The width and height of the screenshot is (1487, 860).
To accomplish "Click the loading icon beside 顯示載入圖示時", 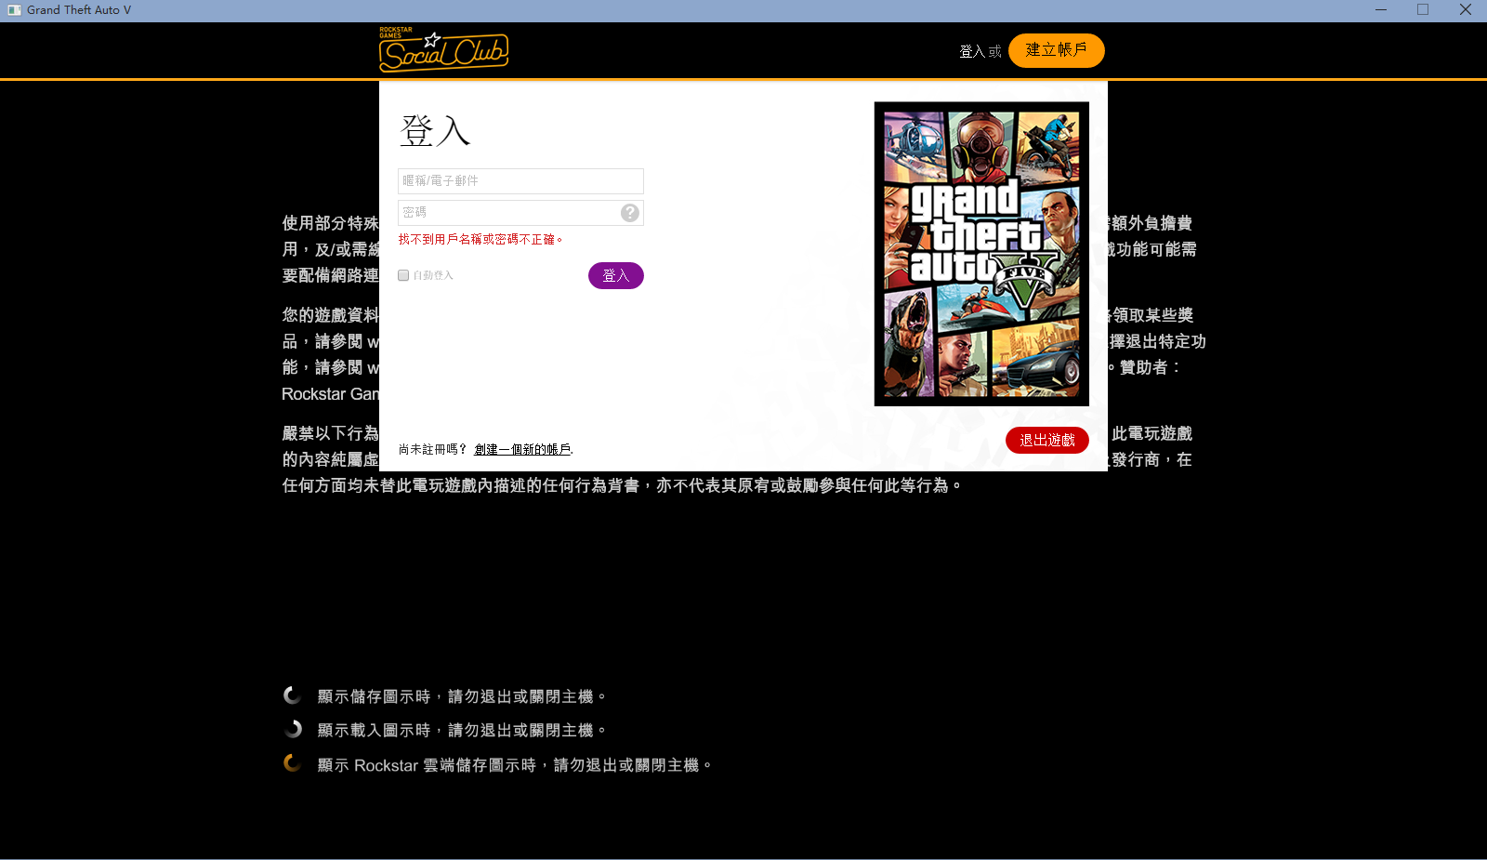I will (292, 729).
